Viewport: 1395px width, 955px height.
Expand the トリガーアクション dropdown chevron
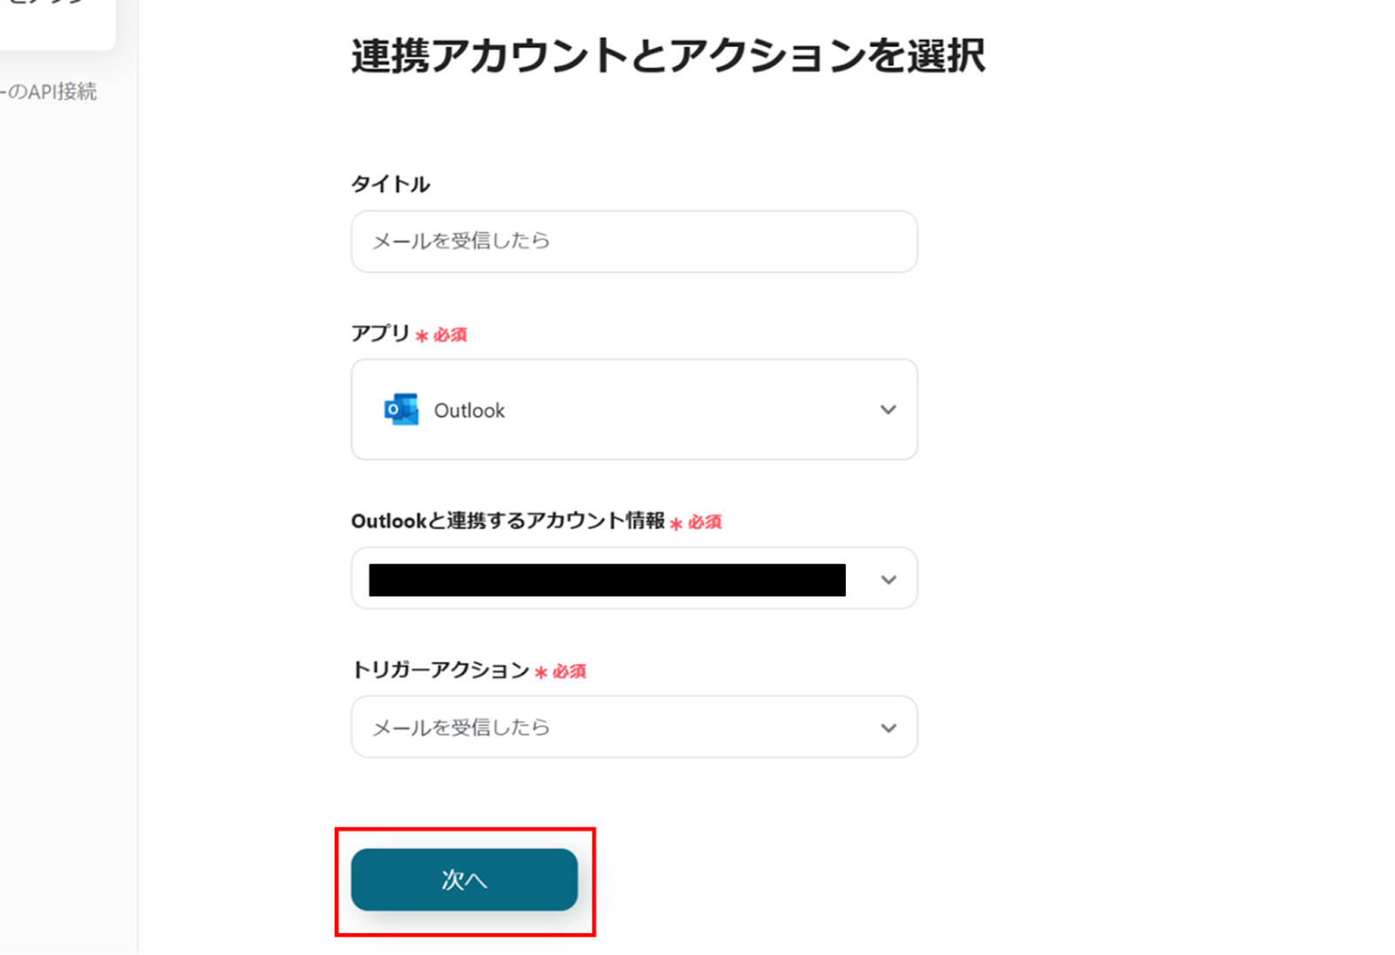[x=888, y=728]
